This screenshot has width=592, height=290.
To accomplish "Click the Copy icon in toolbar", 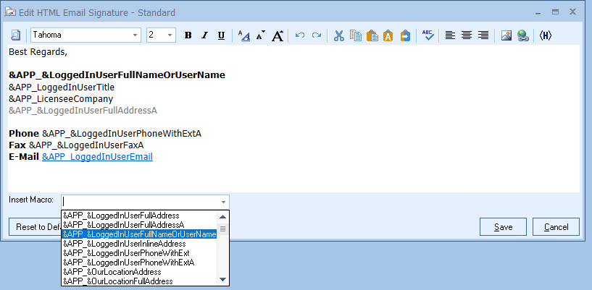I will coord(355,35).
